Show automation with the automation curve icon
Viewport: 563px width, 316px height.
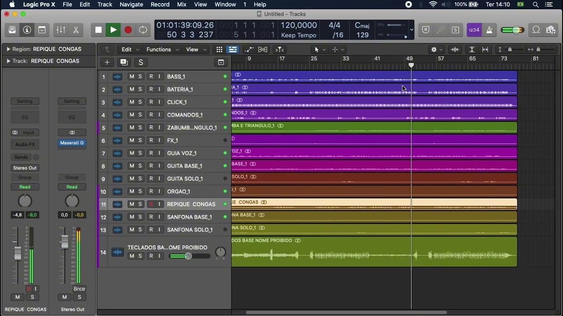coord(249,50)
